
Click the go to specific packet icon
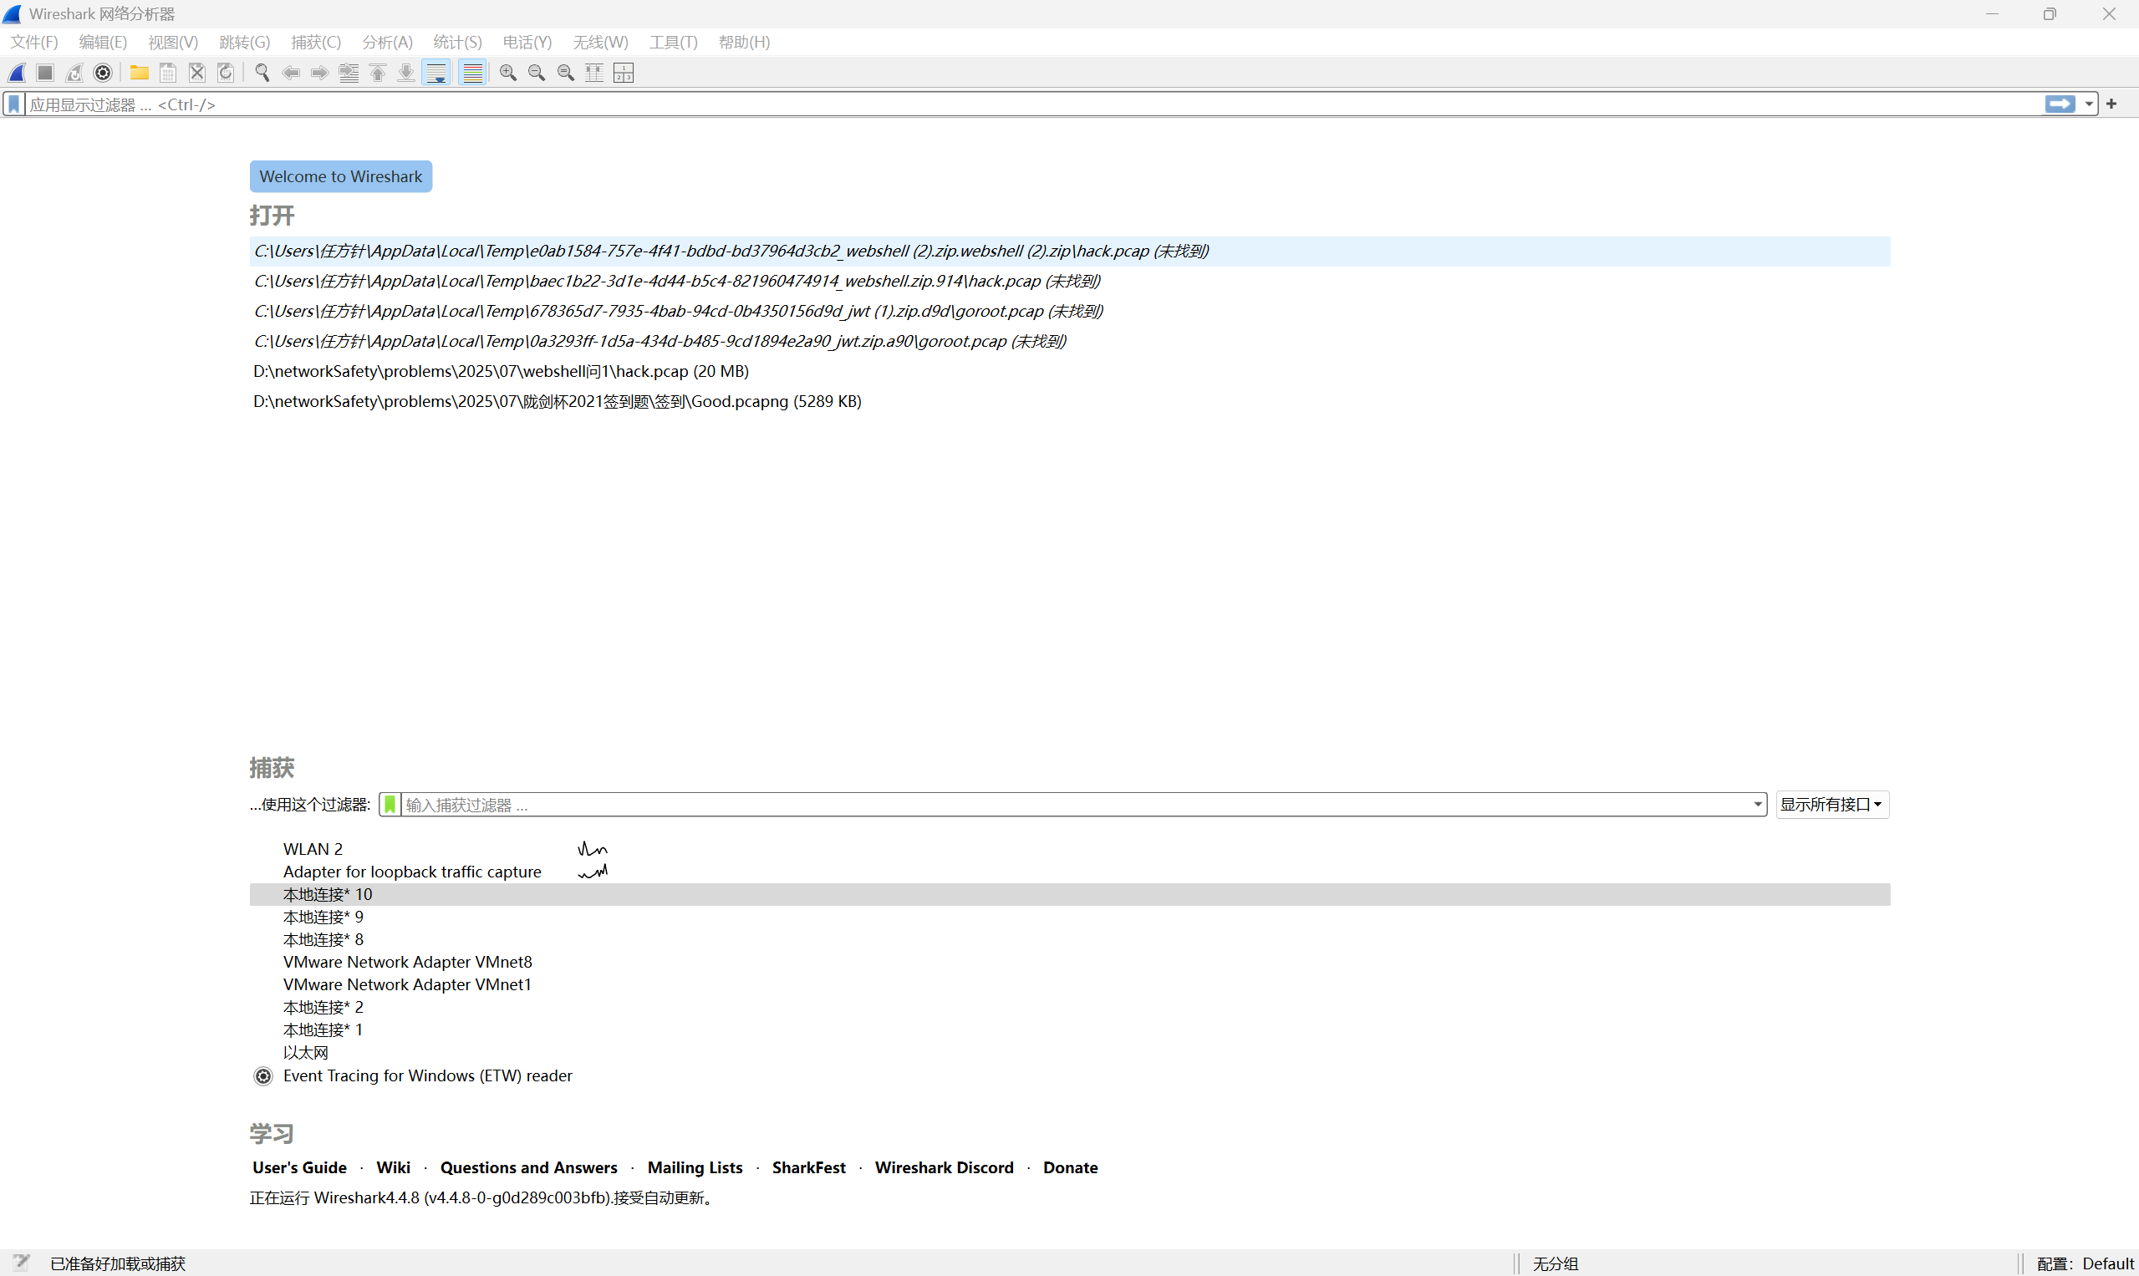349,73
